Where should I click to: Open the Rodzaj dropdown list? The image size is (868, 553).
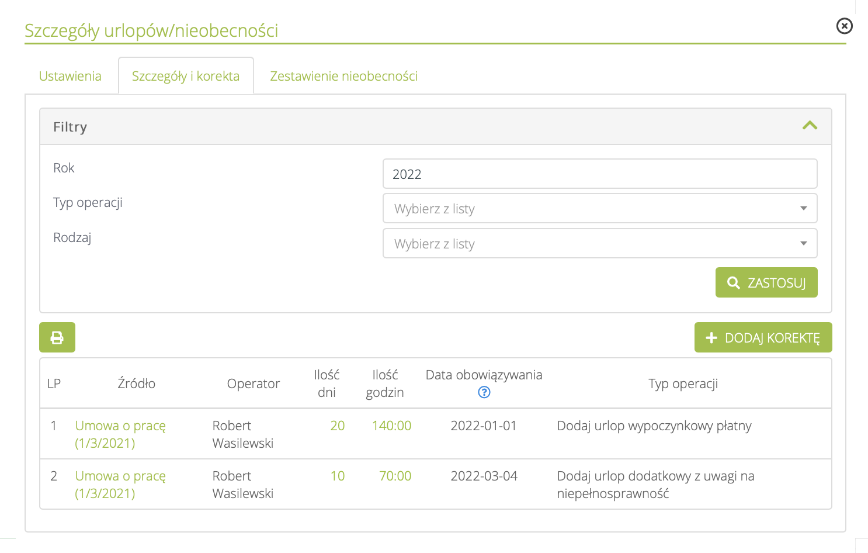[599, 244]
